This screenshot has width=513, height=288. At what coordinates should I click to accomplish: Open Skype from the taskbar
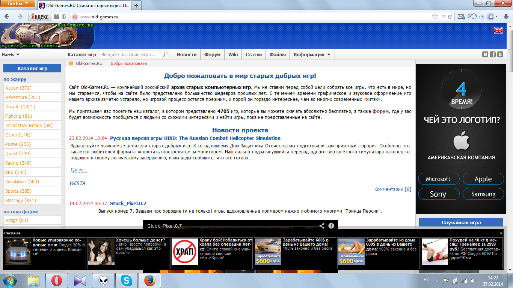tap(127, 280)
